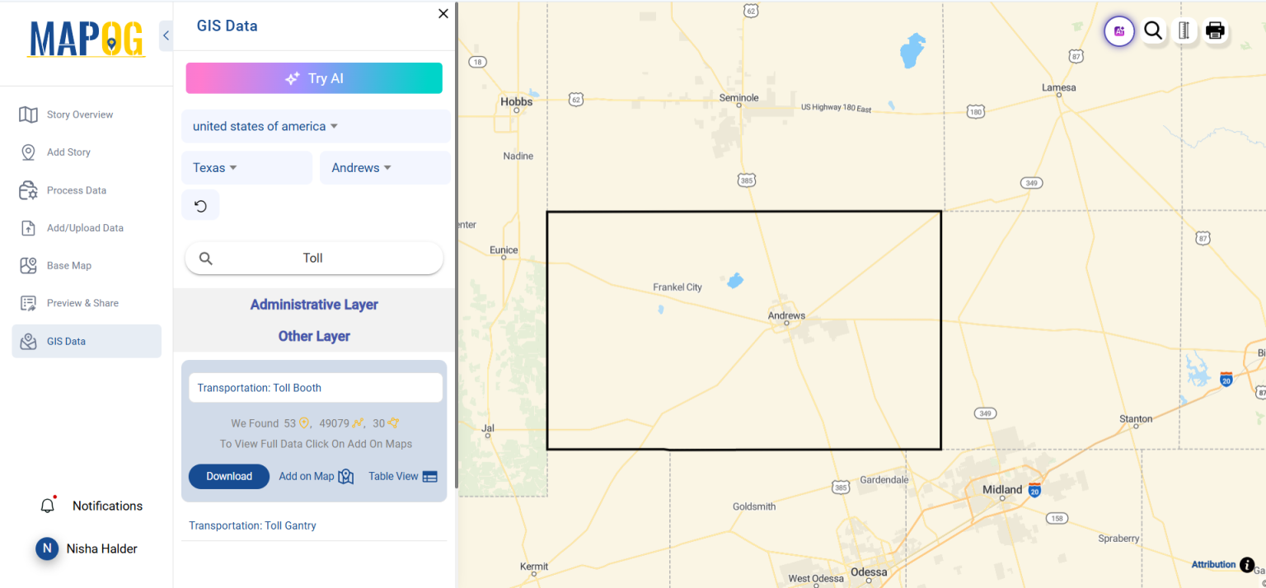
Task: Select the Other Layer tab
Action: 313,336
